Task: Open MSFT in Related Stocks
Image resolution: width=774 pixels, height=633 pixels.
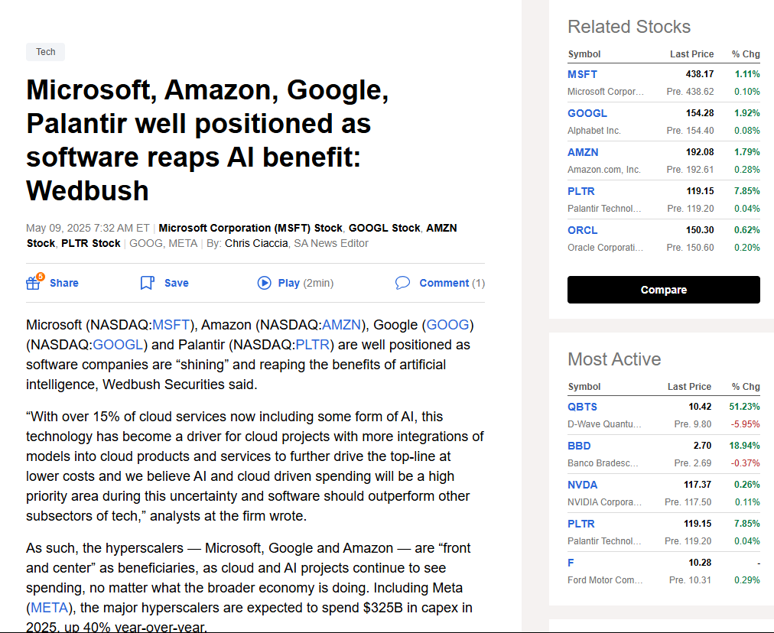Action: 582,74
